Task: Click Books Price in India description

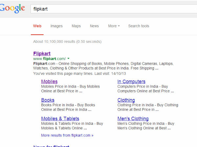Action: pos(68,107)
